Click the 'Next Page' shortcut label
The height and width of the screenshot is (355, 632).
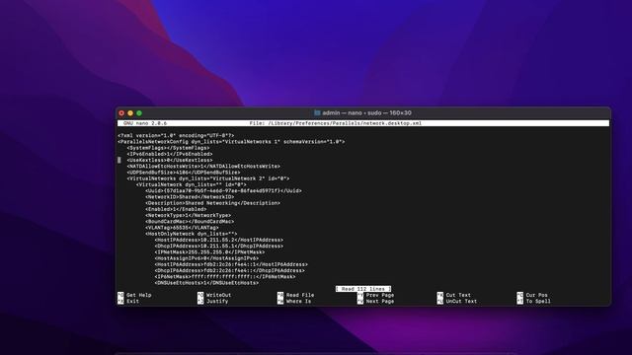pos(379,301)
